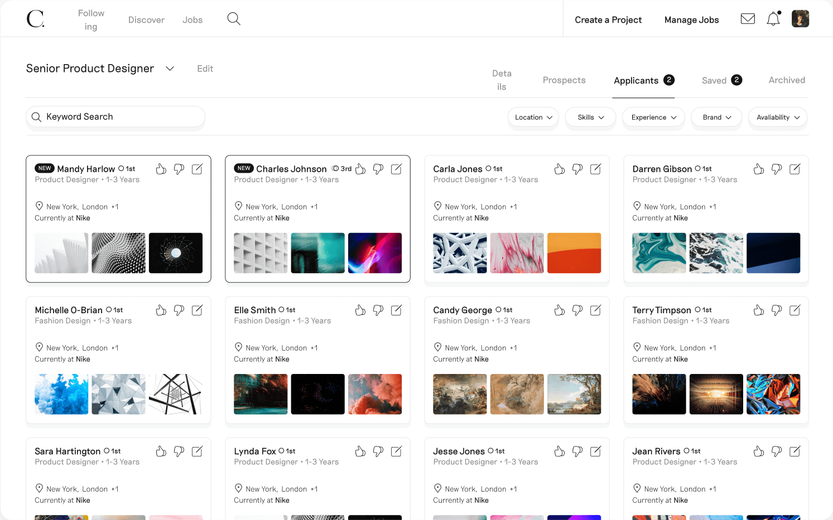Expand the Location filter dropdown
The image size is (833, 520).
coord(533,118)
